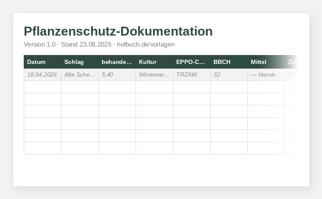Select the Schlag column header
Image resolution: width=322 pixels, height=199 pixels.
[80, 62]
